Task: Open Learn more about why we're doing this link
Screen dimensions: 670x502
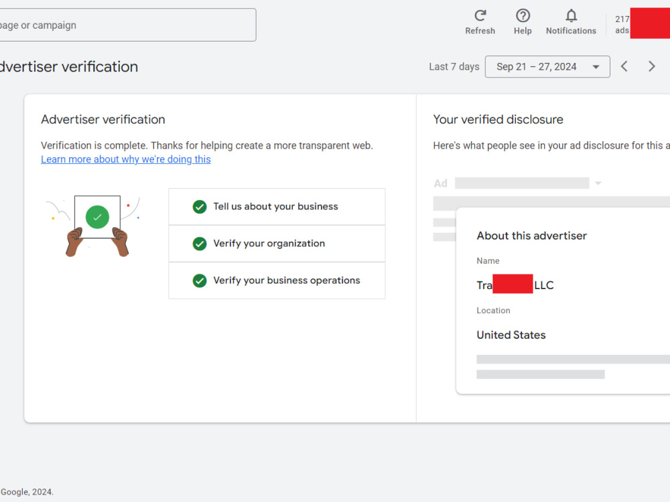Action: [x=126, y=159]
